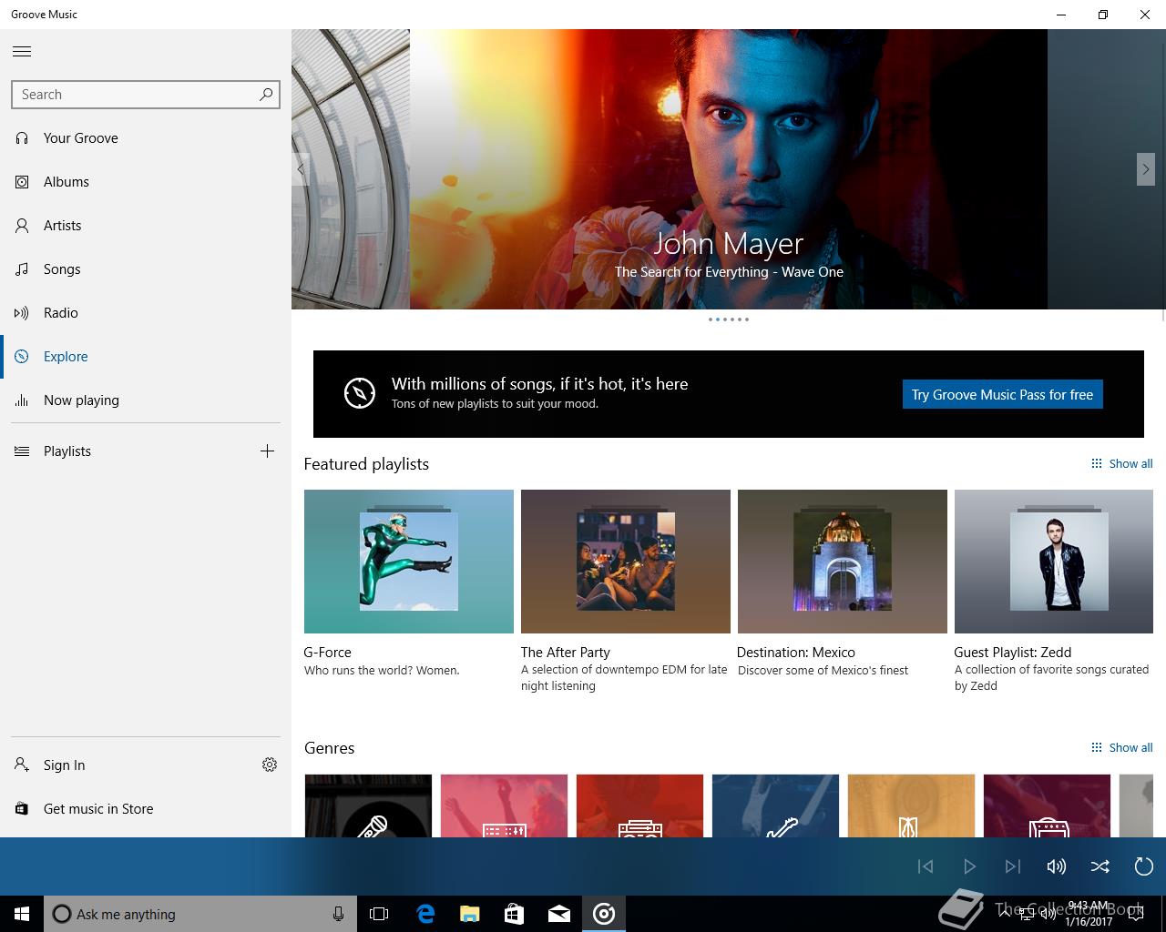Open the boombox genre tile
The width and height of the screenshot is (1166, 932).
click(639, 805)
